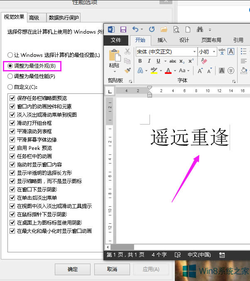Screen dimensions: 250x281
Task: Toggle Bold formatting
Action: (x=140, y=61)
